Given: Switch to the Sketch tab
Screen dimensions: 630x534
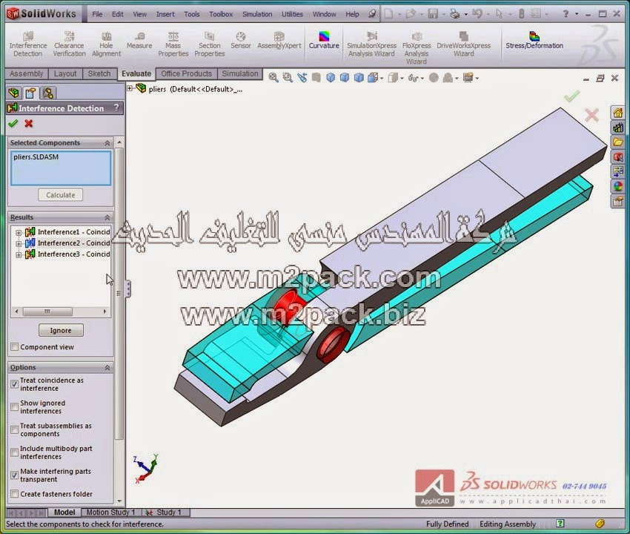Looking at the screenshot, I should point(99,74).
